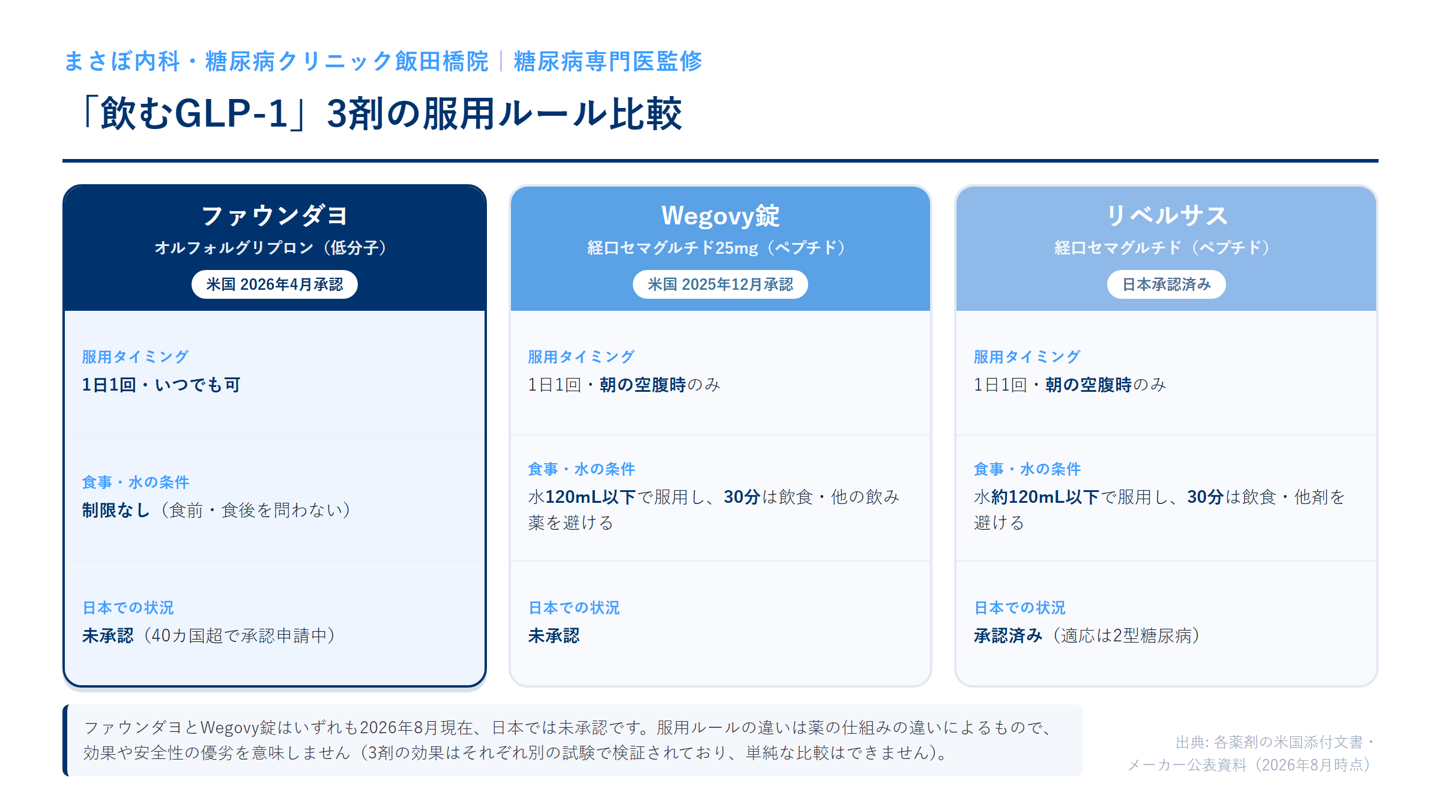
Task: Click '食事・水の条件' label in the Wegovy錠 card
Action: click(x=581, y=469)
